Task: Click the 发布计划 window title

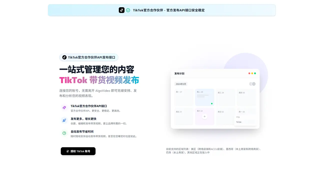Action: click(x=179, y=74)
